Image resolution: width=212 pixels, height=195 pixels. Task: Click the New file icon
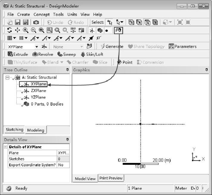(x=10, y=22)
